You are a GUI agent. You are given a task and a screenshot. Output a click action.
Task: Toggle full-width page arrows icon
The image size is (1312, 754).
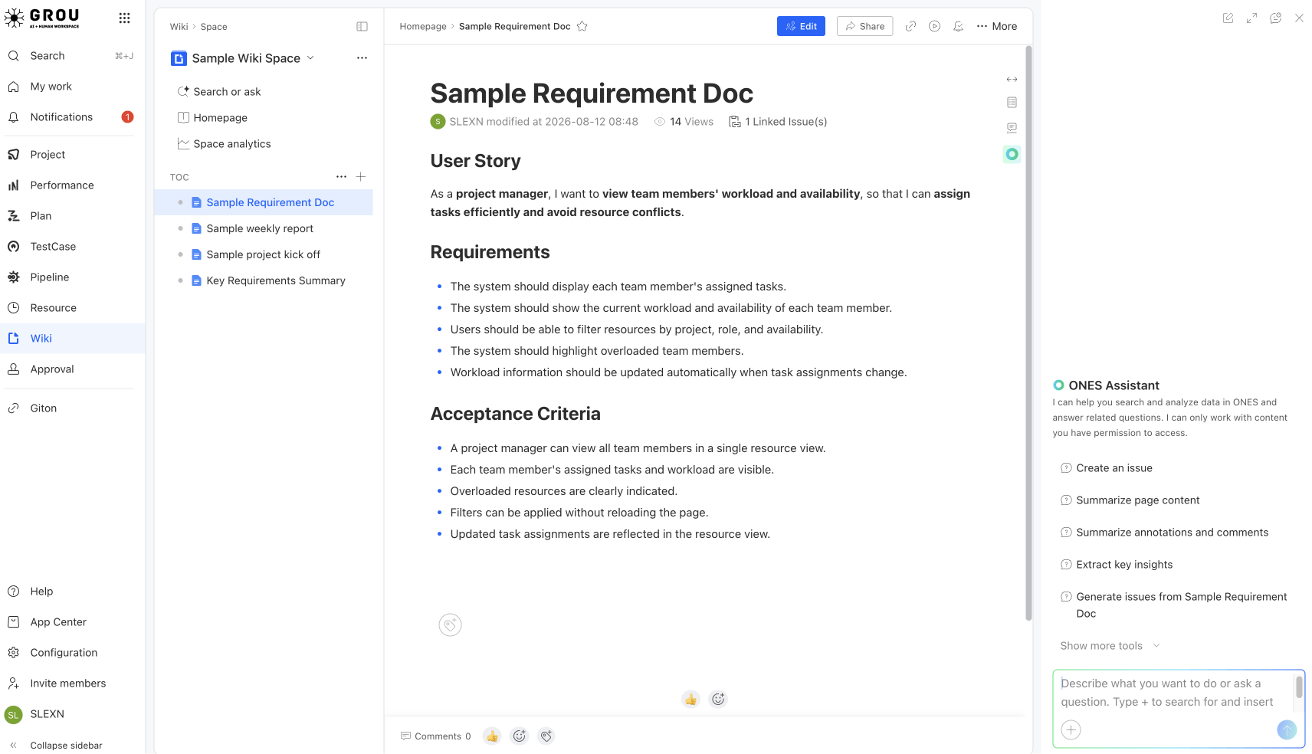pos(1012,79)
